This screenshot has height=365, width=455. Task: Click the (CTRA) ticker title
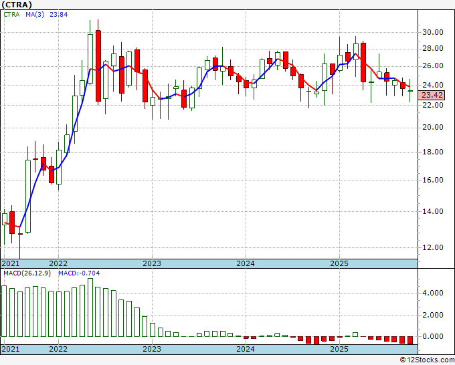(21, 4)
